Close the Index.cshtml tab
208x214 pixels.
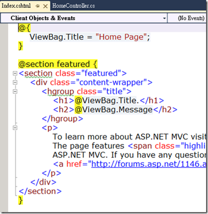click(x=45, y=6)
